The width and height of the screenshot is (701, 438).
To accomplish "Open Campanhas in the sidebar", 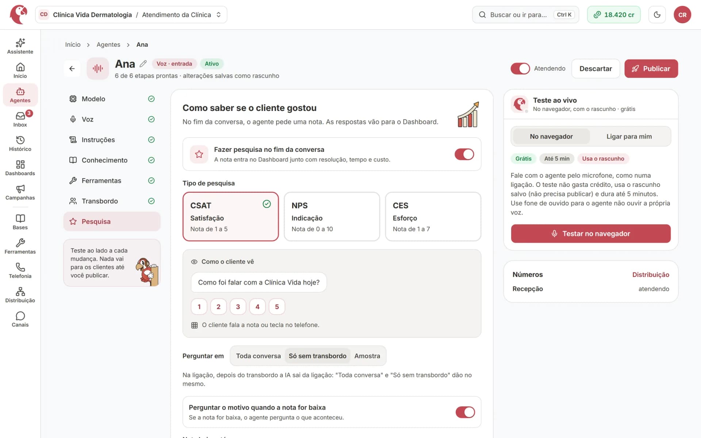I will [x=20, y=192].
